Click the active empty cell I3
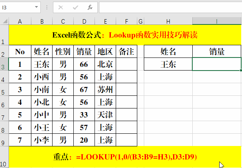Image resolution: width=242 pixels, height=168 pixels. (x=217, y=64)
